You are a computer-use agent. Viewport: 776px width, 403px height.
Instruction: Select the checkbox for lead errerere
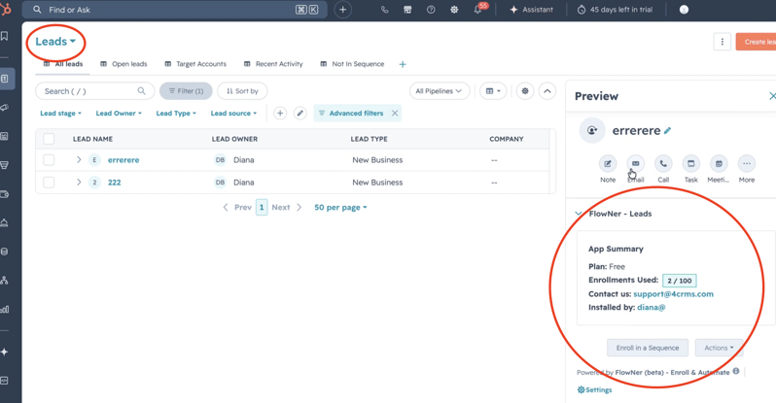click(x=49, y=159)
